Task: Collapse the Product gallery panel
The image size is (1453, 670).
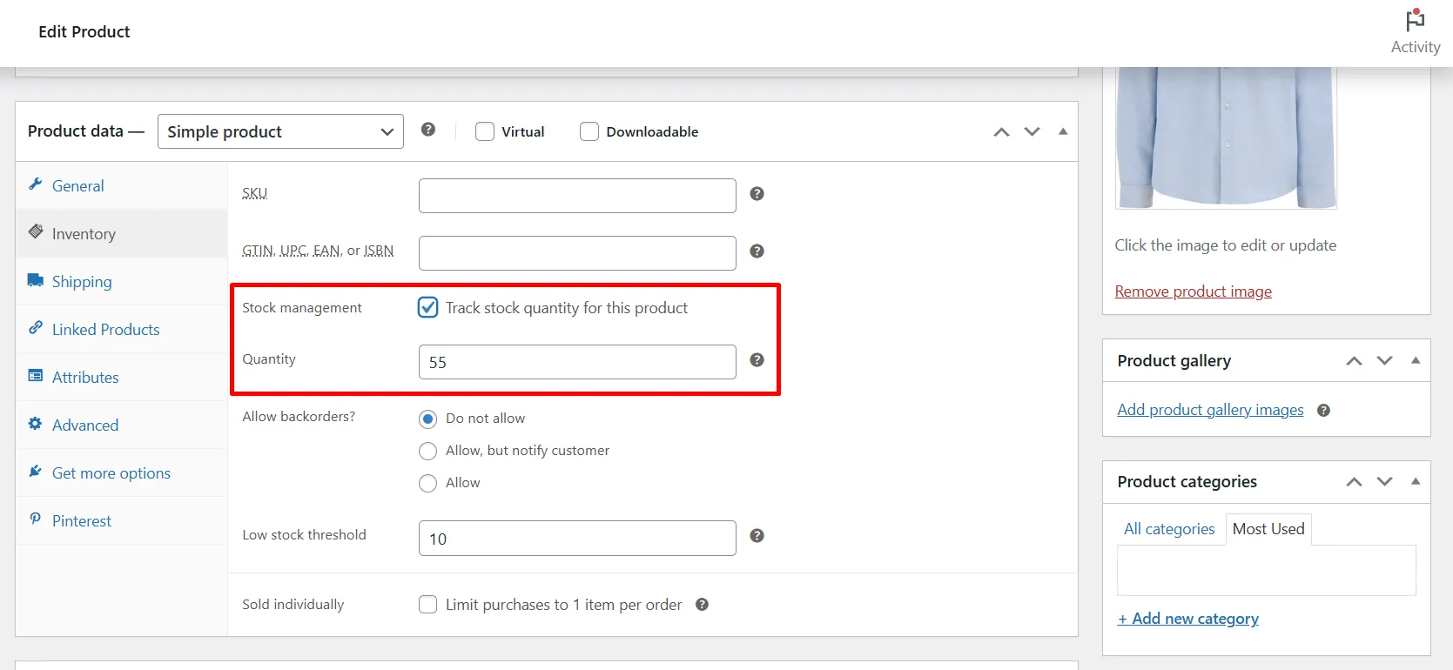Action: pos(1416,361)
